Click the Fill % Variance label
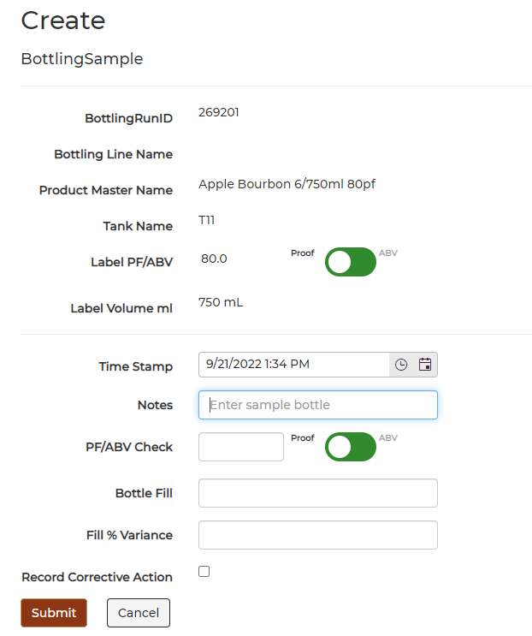Screen dimensions: 532x636 click(x=130, y=535)
